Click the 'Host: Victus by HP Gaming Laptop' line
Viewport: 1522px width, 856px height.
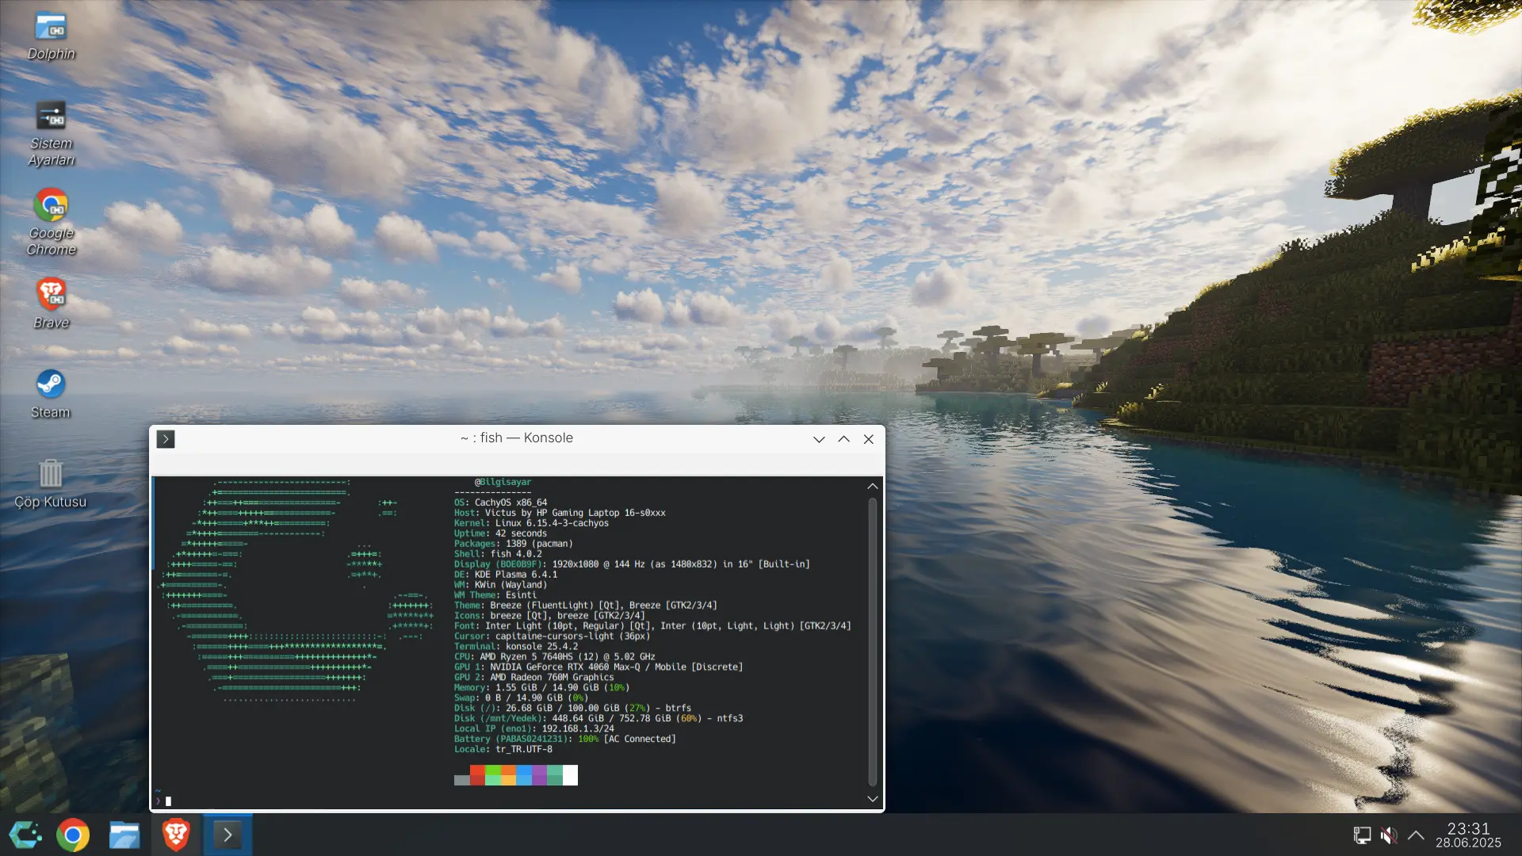tap(560, 513)
